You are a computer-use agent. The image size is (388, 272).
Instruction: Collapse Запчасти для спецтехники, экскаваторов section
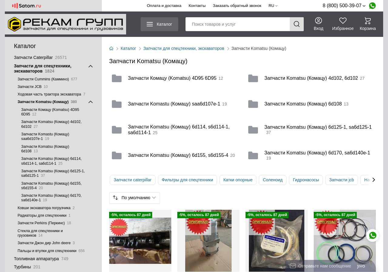(90, 66)
